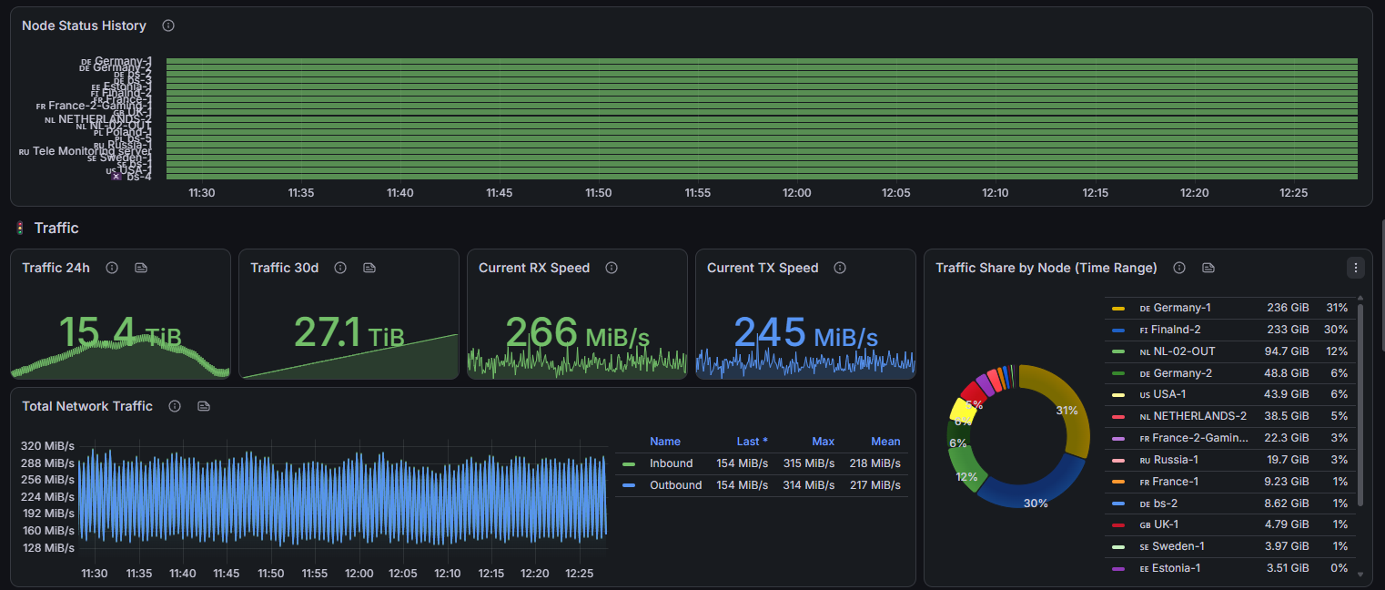Open the Traffic Share by Node three-dot menu
The width and height of the screenshot is (1385, 590).
(1356, 268)
